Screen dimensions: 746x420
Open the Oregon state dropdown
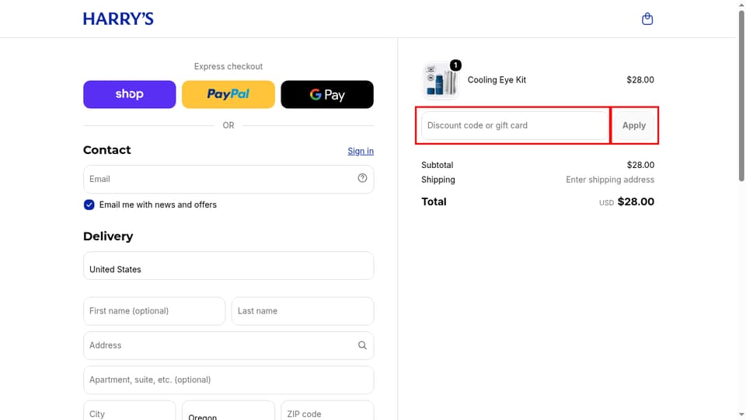pos(228,411)
